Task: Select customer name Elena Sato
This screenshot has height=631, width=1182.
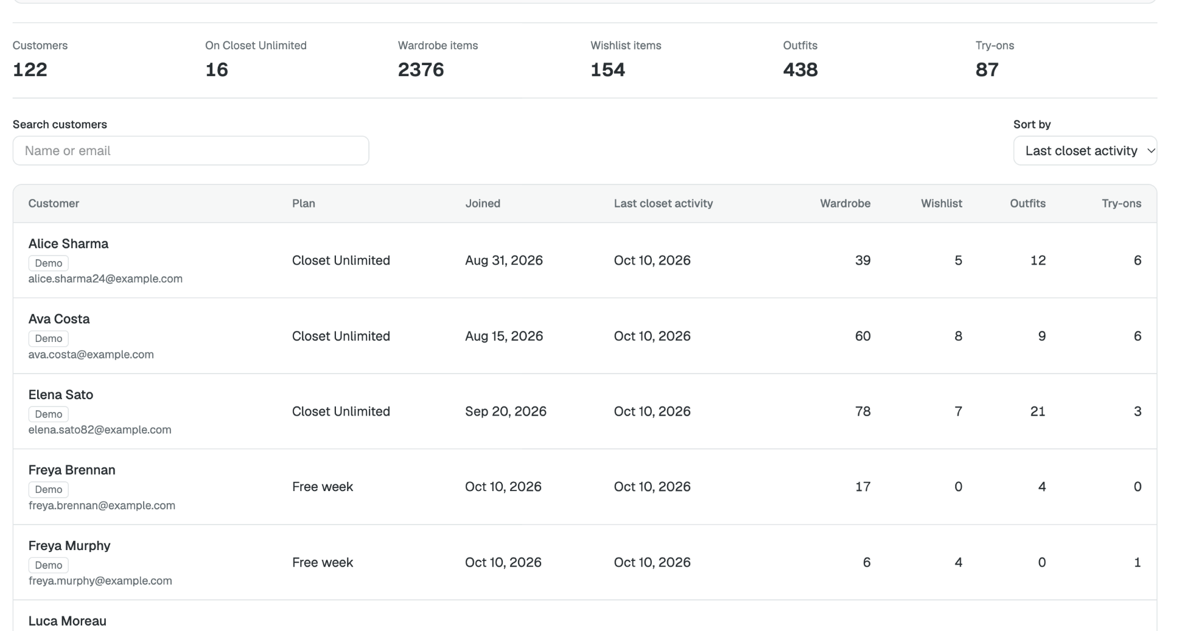Action: (61, 394)
